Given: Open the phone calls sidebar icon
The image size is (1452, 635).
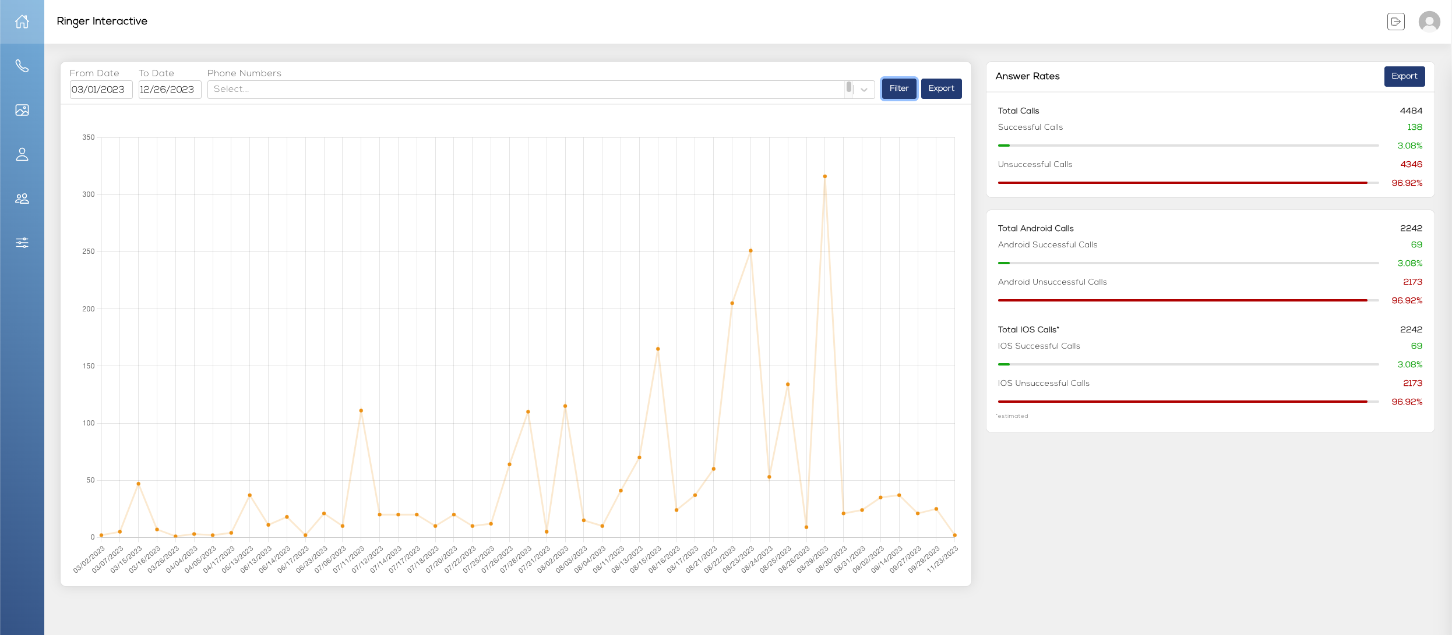Looking at the screenshot, I should [x=22, y=66].
